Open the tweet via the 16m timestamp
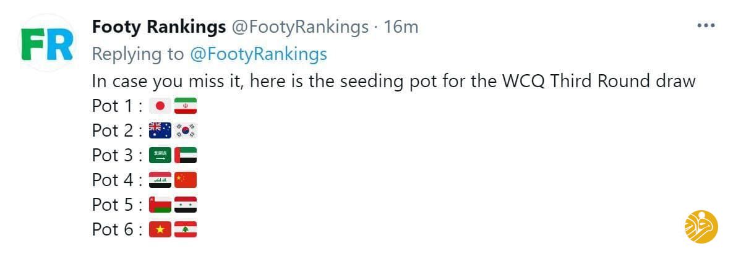This screenshot has height=259, width=733. (x=401, y=27)
